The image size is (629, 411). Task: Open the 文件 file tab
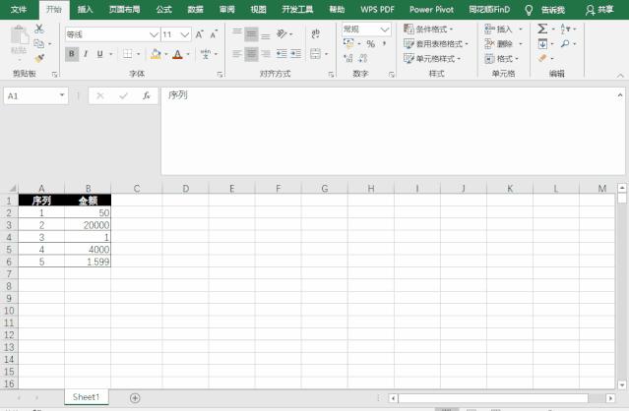[x=19, y=10]
